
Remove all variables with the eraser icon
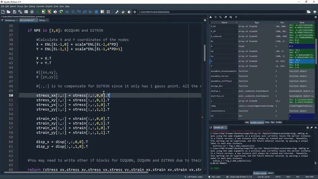click(x=226, y=17)
